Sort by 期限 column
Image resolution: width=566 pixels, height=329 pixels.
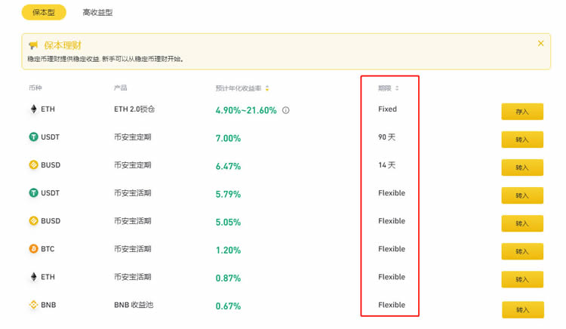point(397,88)
